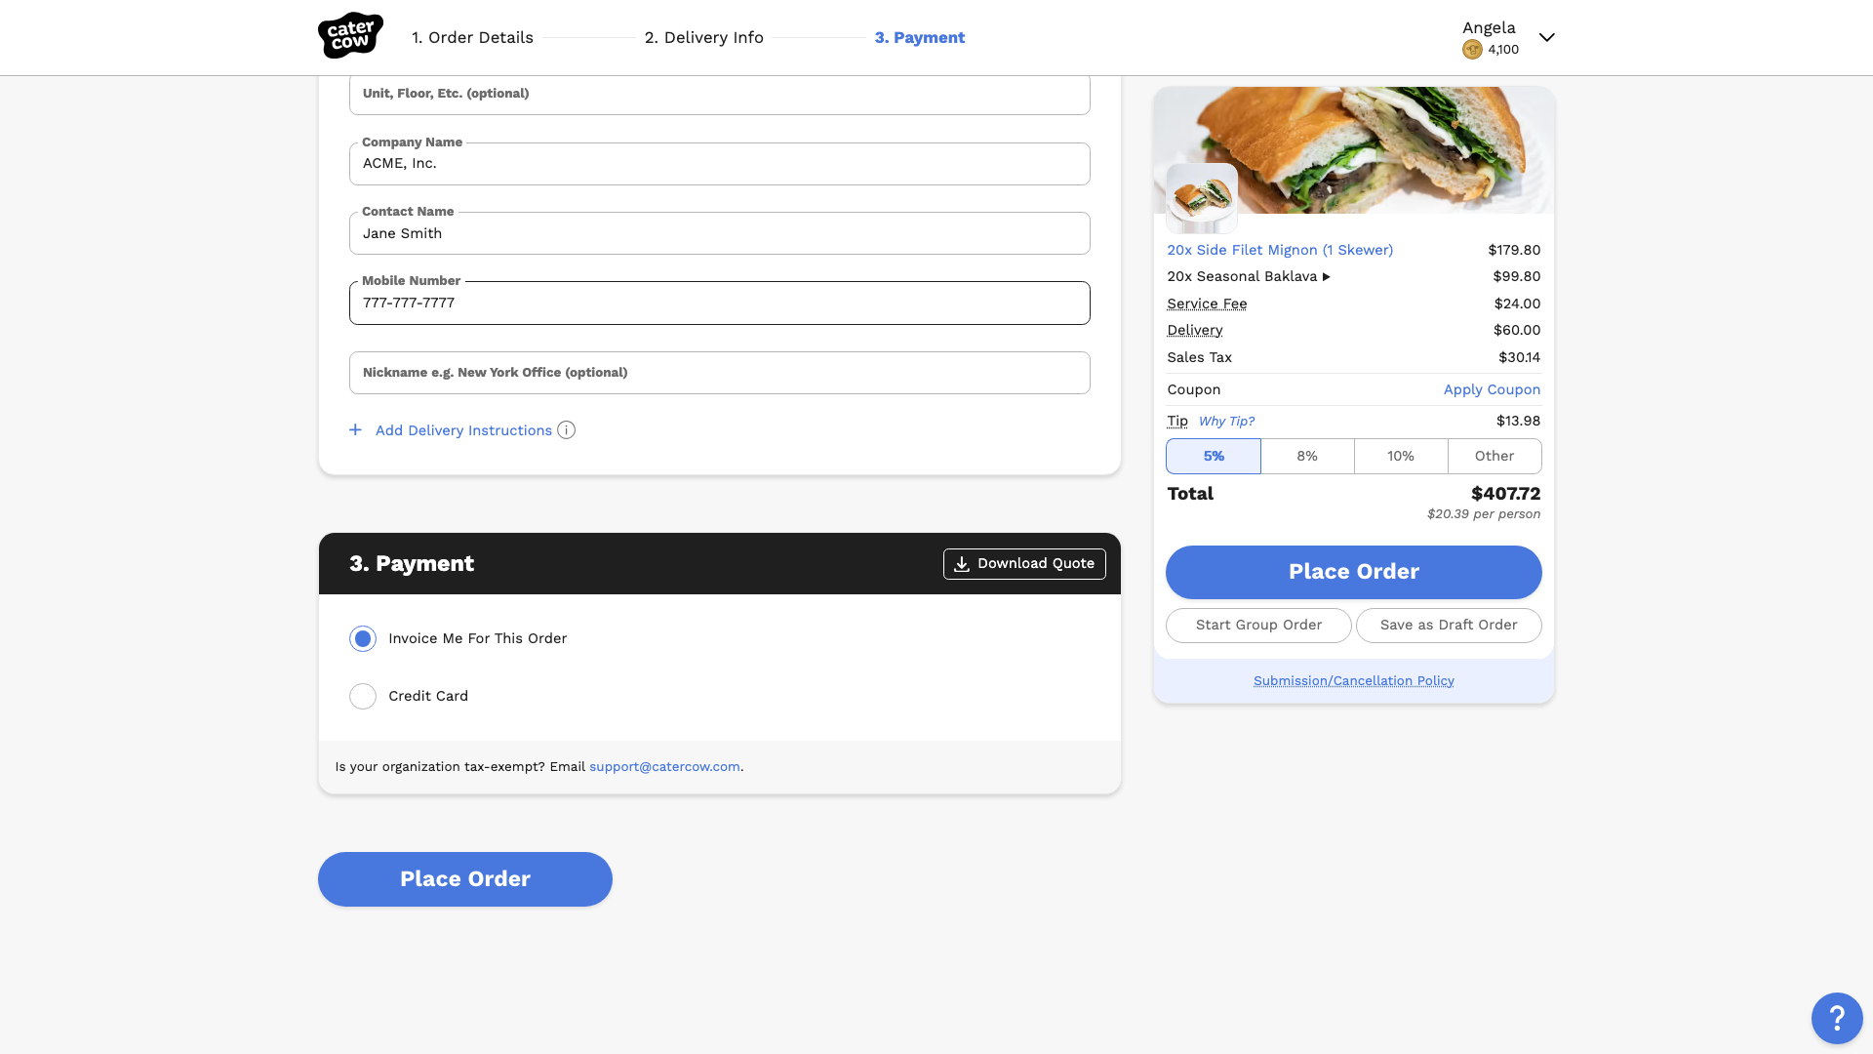Viewport: 1873px width, 1054px height.
Task: Click the Company Name field
Action: pos(720,164)
